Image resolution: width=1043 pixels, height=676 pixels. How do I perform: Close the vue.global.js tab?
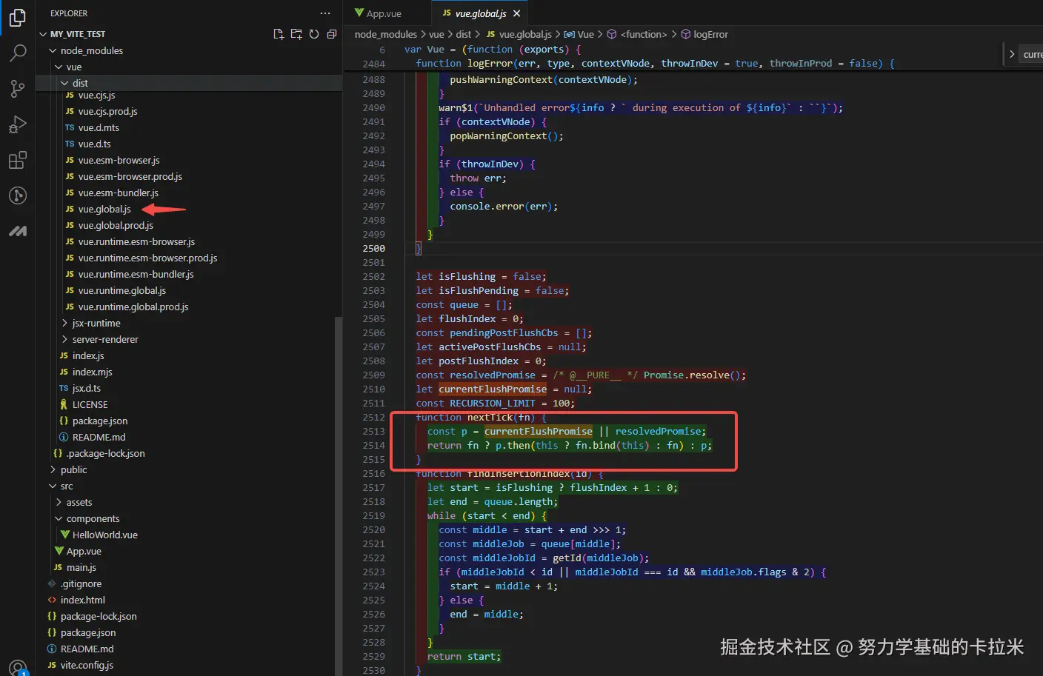[x=517, y=13]
